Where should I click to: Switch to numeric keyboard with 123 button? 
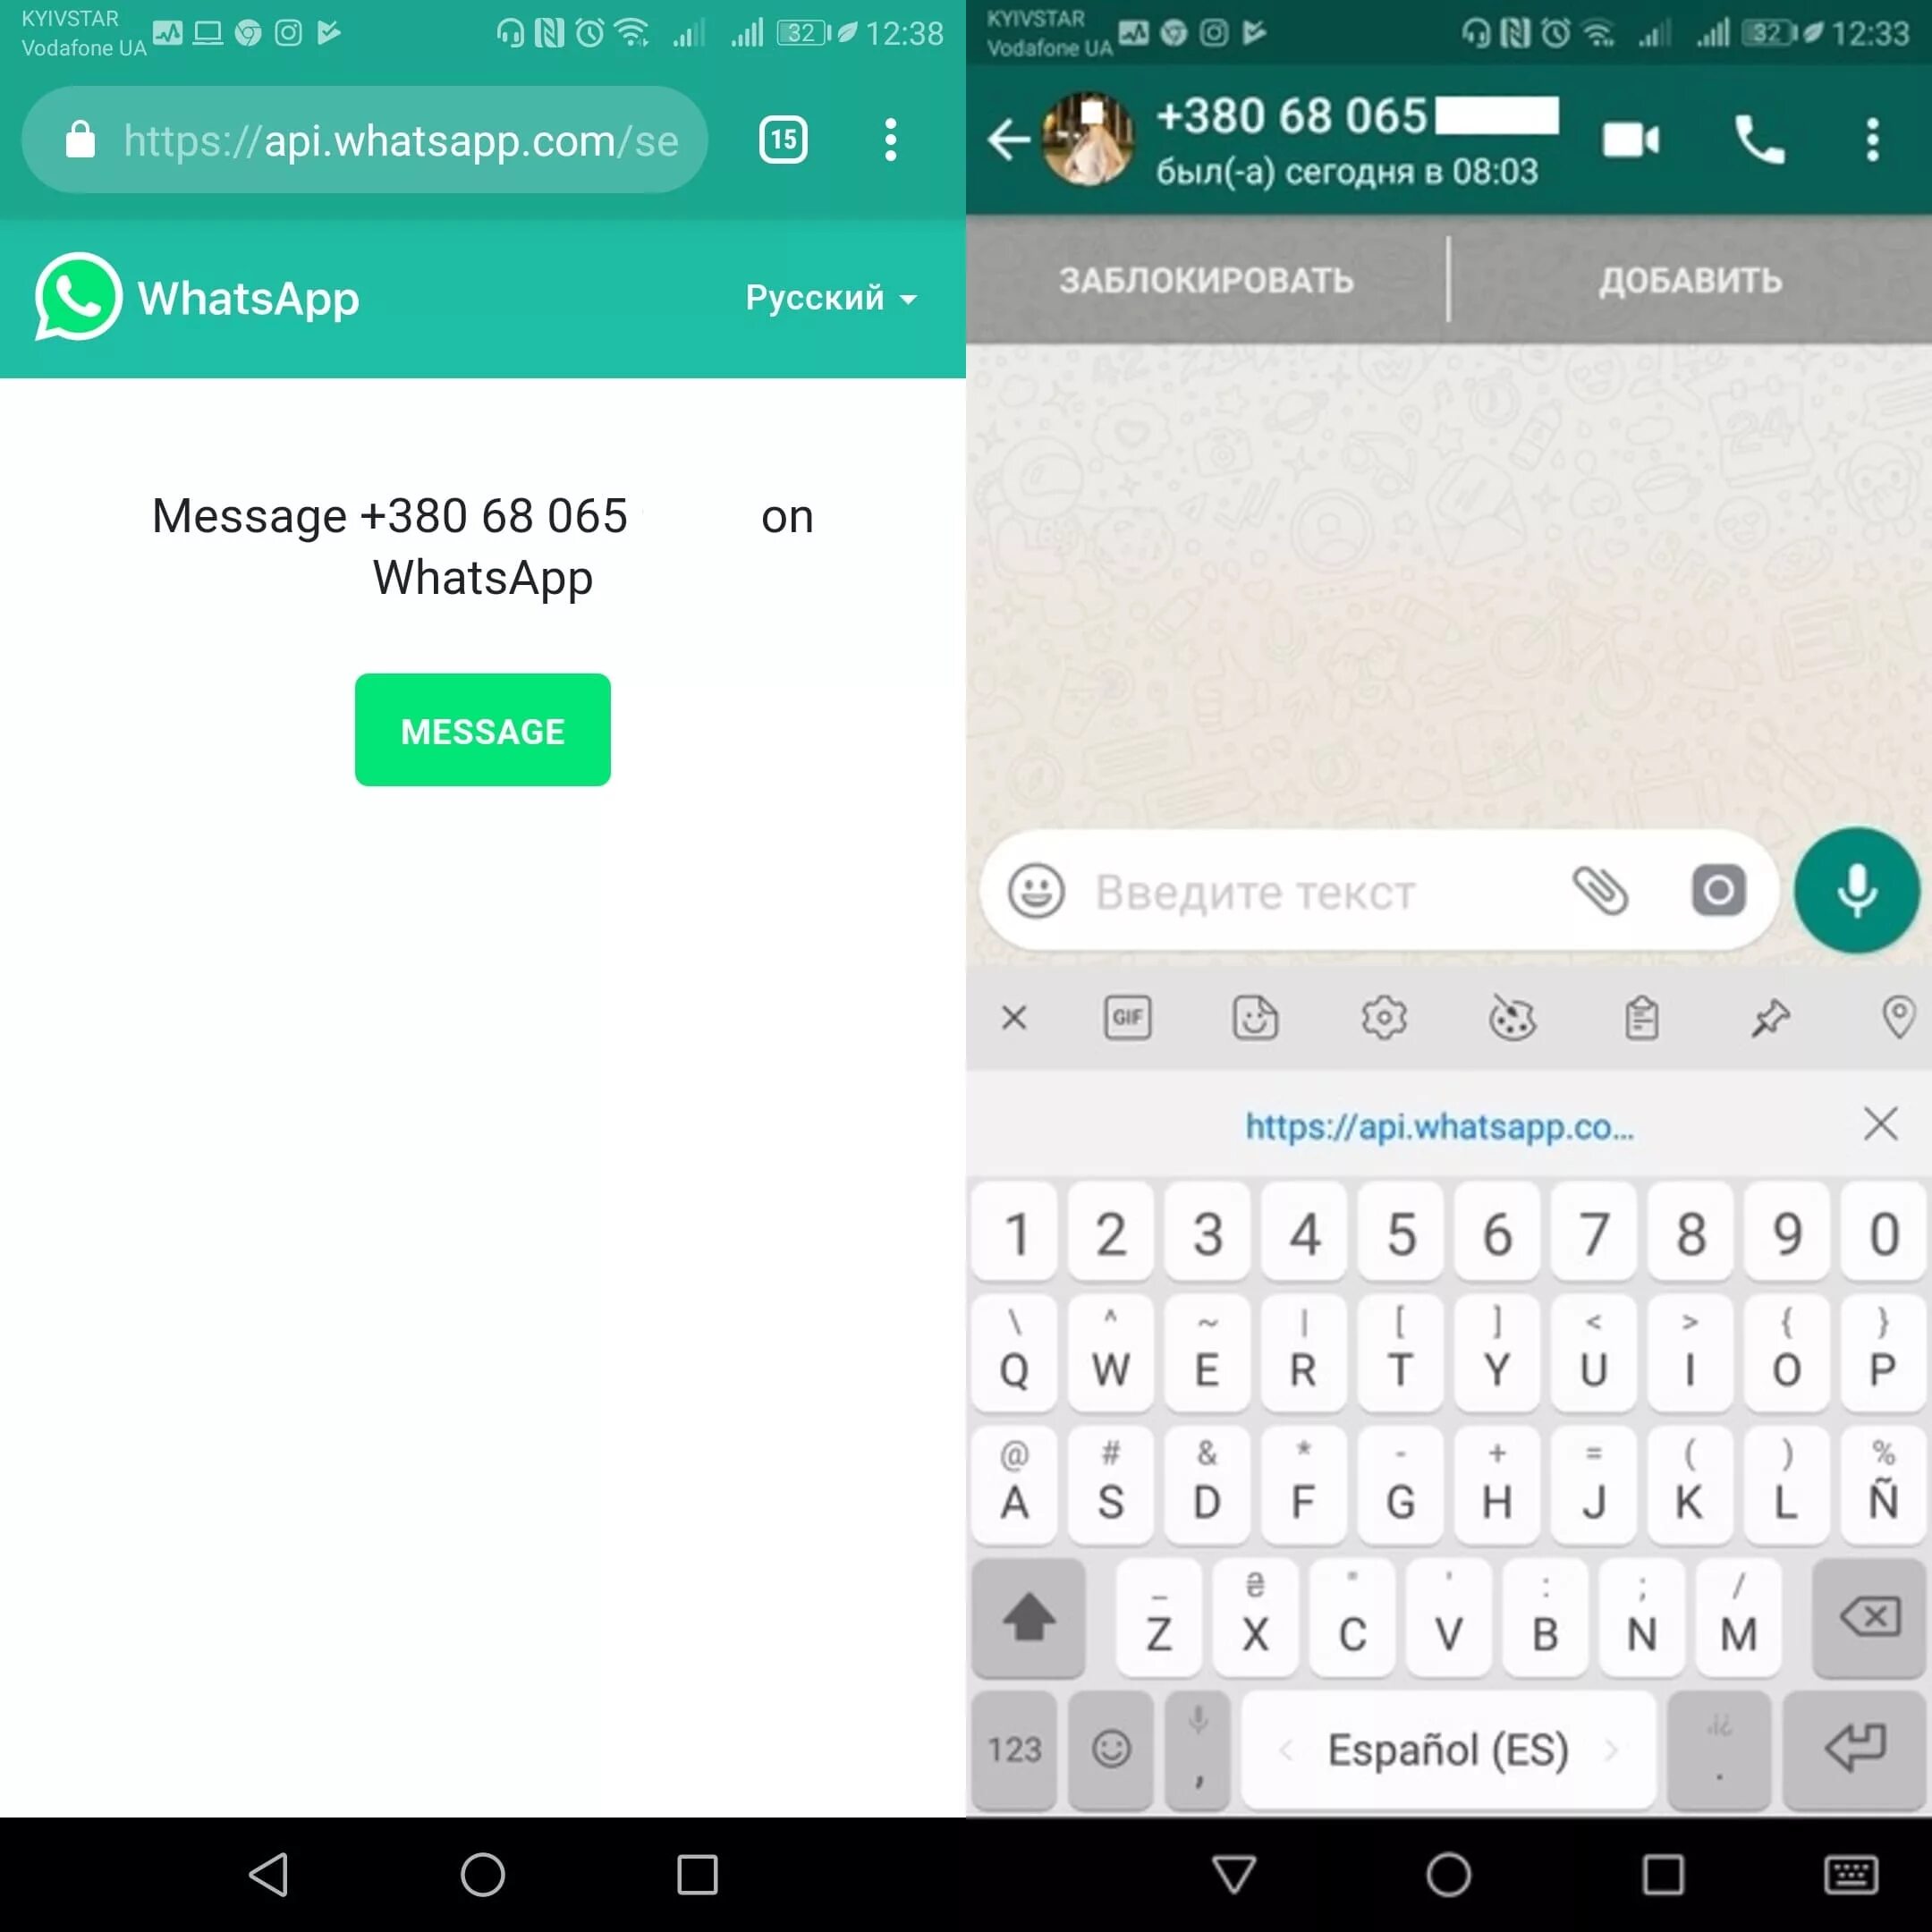pos(1012,1746)
